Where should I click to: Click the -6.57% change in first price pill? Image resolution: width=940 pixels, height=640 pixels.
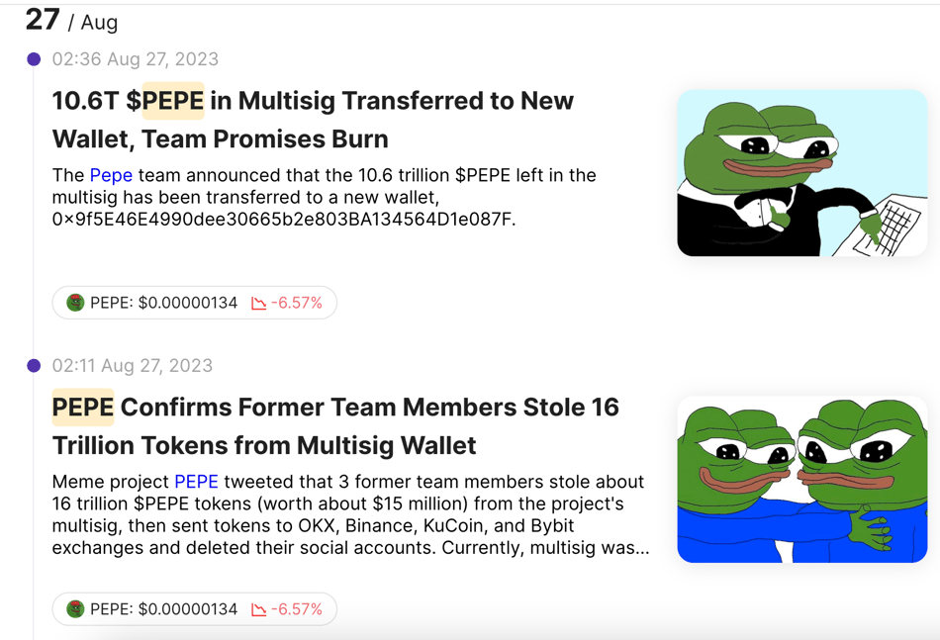click(x=297, y=303)
